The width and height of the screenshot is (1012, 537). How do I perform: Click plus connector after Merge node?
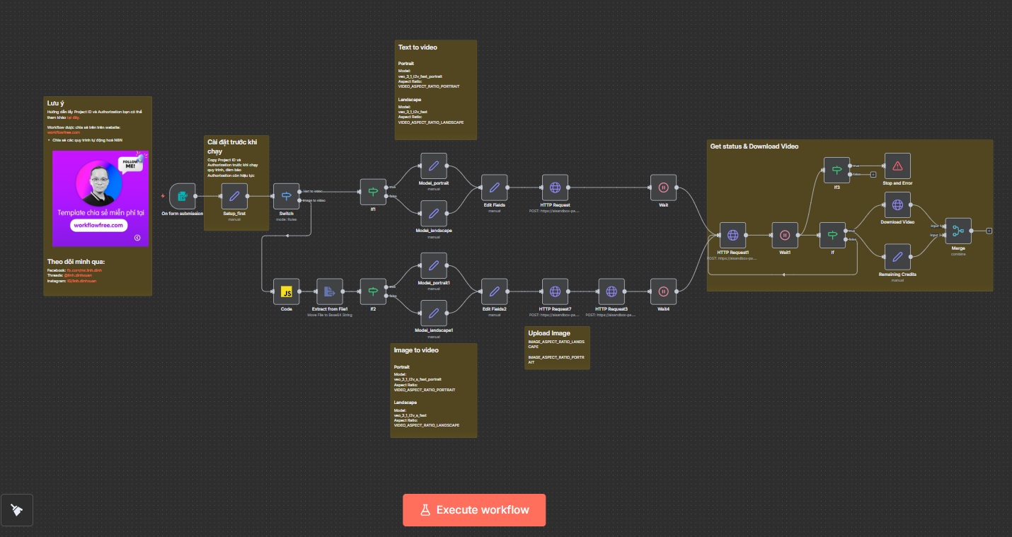point(989,231)
